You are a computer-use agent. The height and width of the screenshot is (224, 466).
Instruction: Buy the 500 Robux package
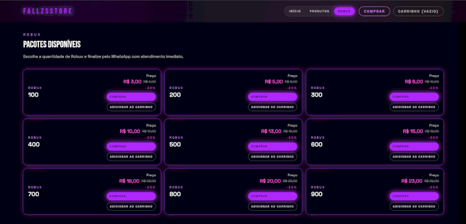[273, 147]
